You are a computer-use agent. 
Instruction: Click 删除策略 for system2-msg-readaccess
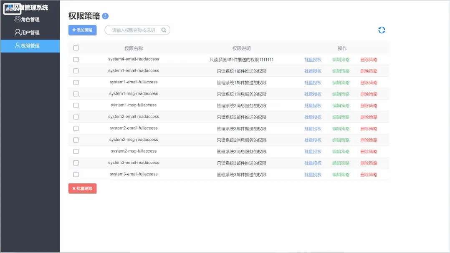[369, 140]
